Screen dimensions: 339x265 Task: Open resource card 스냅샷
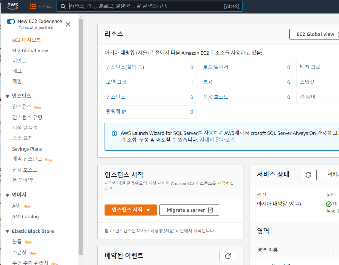point(318,82)
